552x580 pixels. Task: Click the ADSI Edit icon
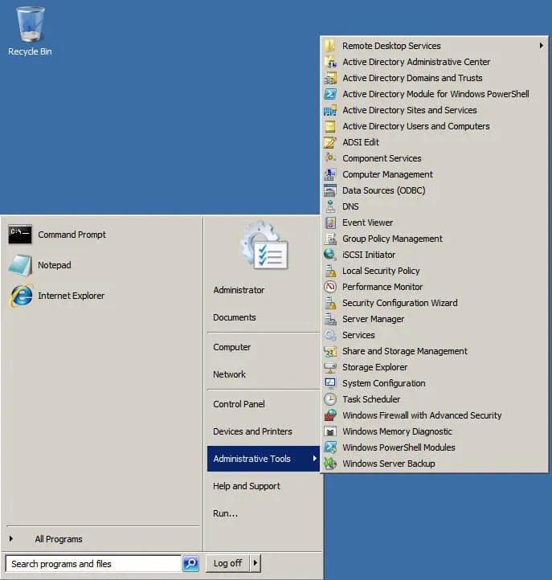pyautogui.click(x=330, y=142)
